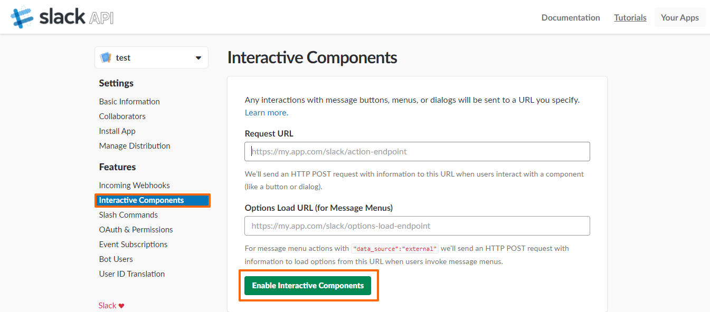Select Interactive Components in sidebar

(141, 200)
